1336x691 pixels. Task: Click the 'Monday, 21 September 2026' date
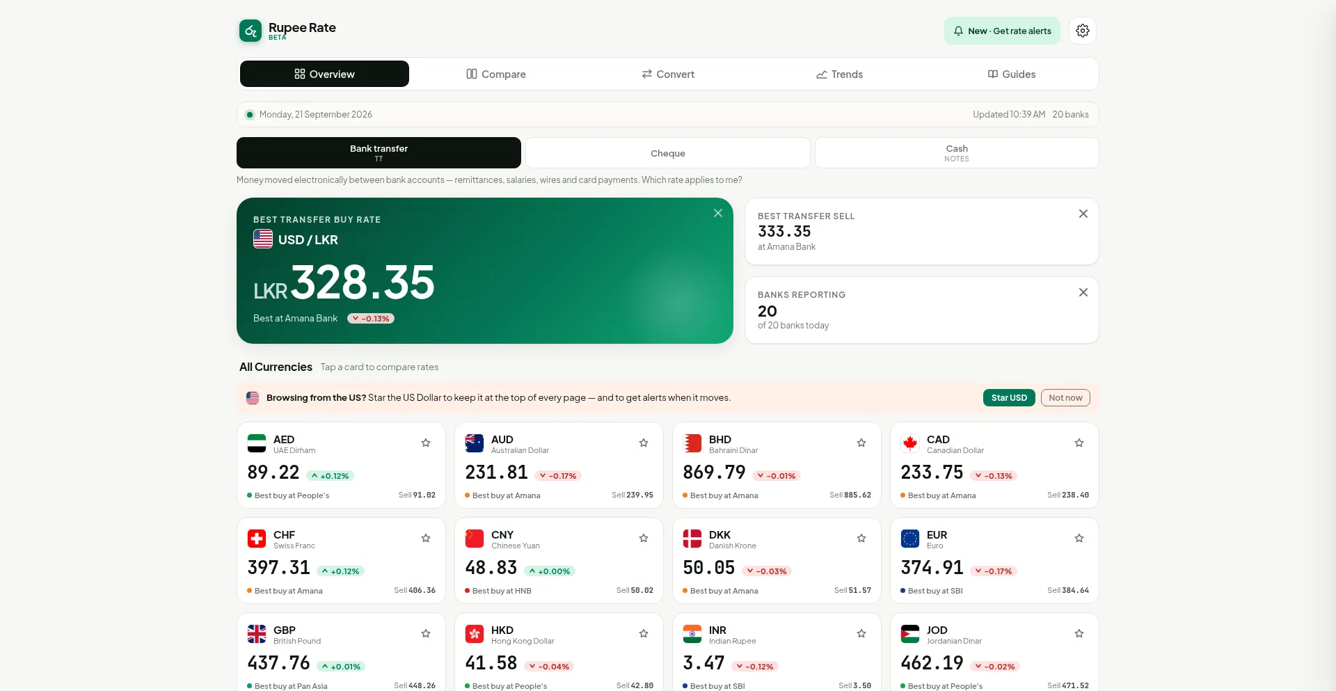pyautogui.click(x=316, y=115)
